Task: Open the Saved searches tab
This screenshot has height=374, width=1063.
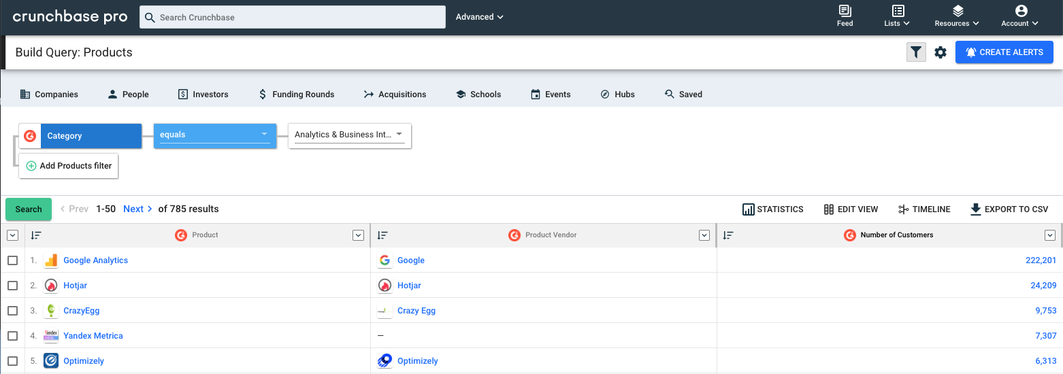Action: (683, 95)
